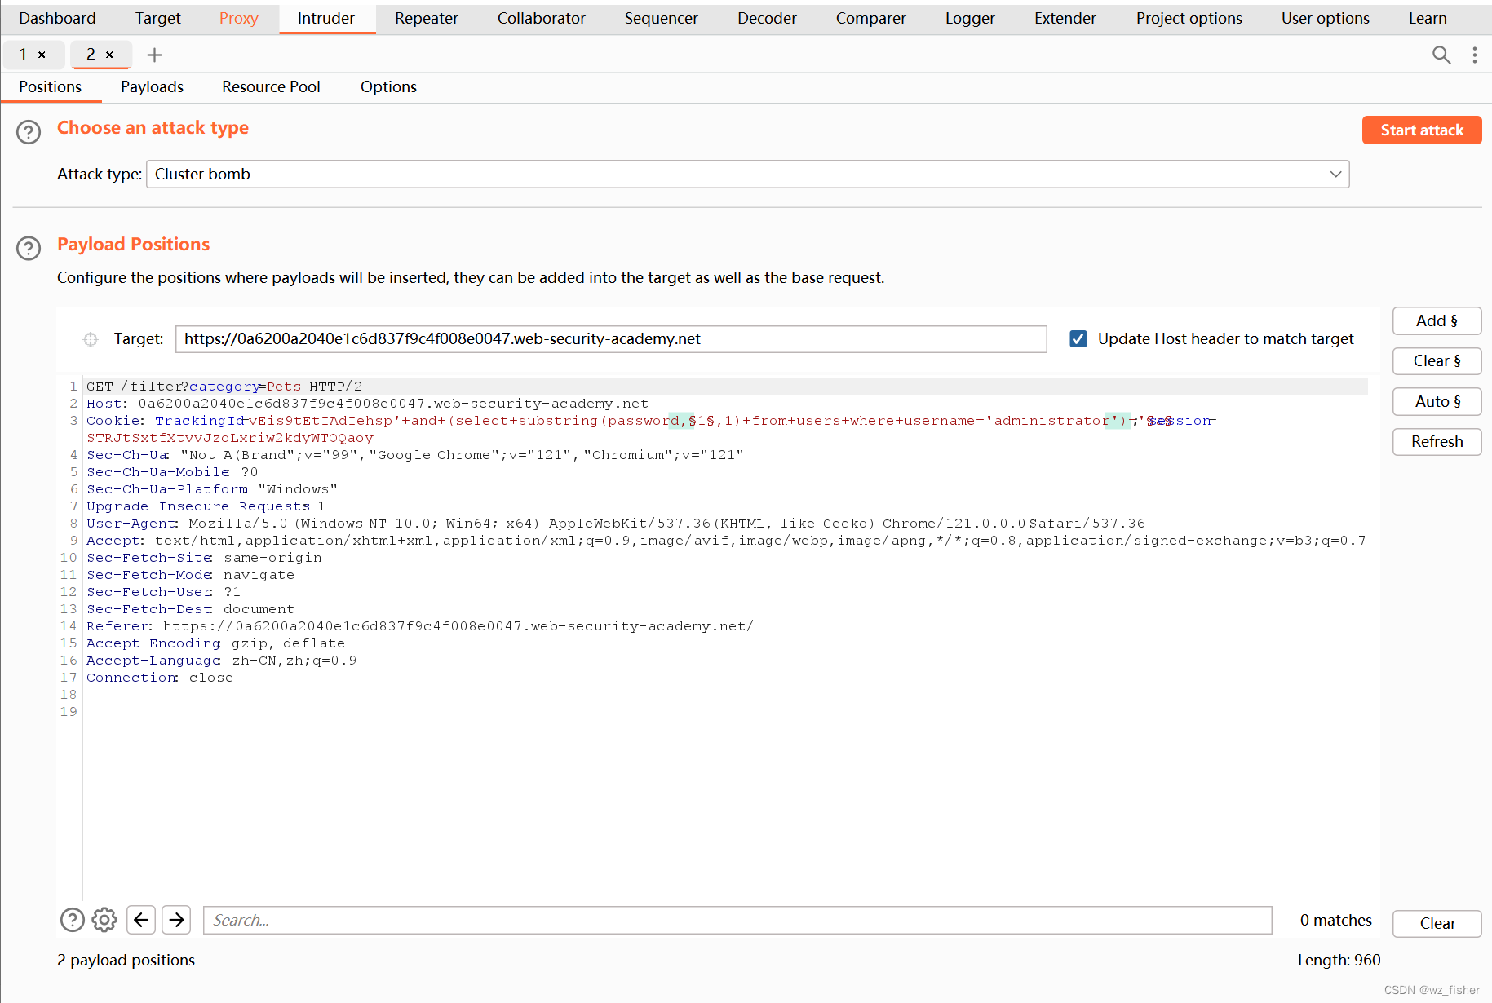Click the crosshair icon beside the Target field
The image size is (1492, 1003).
pyautogui.click(x=90, y=339)
